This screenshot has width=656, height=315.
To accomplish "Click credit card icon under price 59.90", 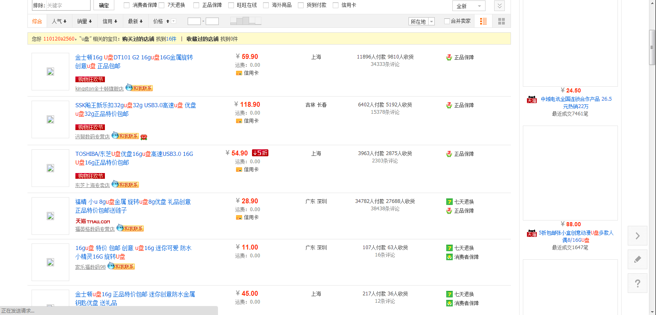I will click(239, 73).
